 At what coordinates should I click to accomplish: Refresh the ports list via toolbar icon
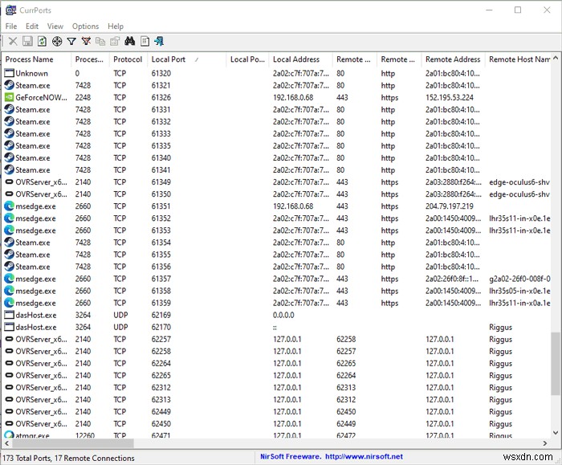42,41
